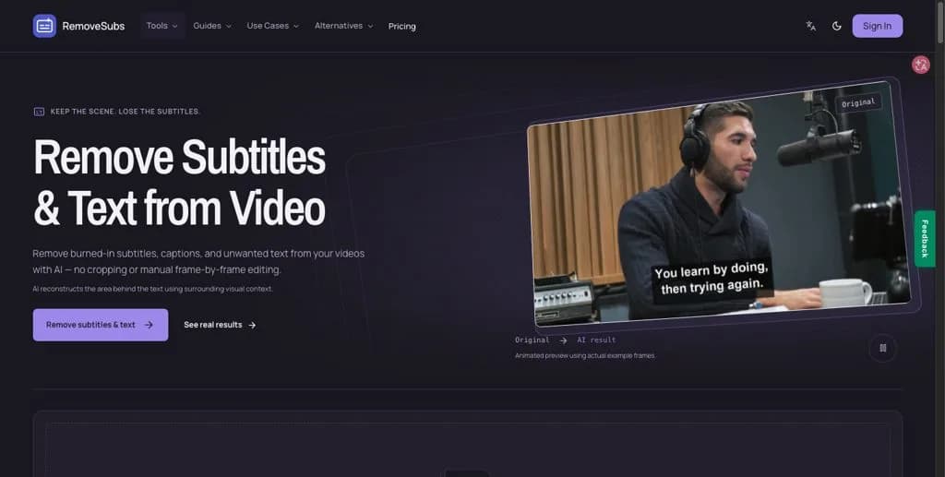Image resolution: width=945 pixels, height=477 pixels.
Task: Click 'Animated preview using actual example frames' text
Action: point(584,356)
